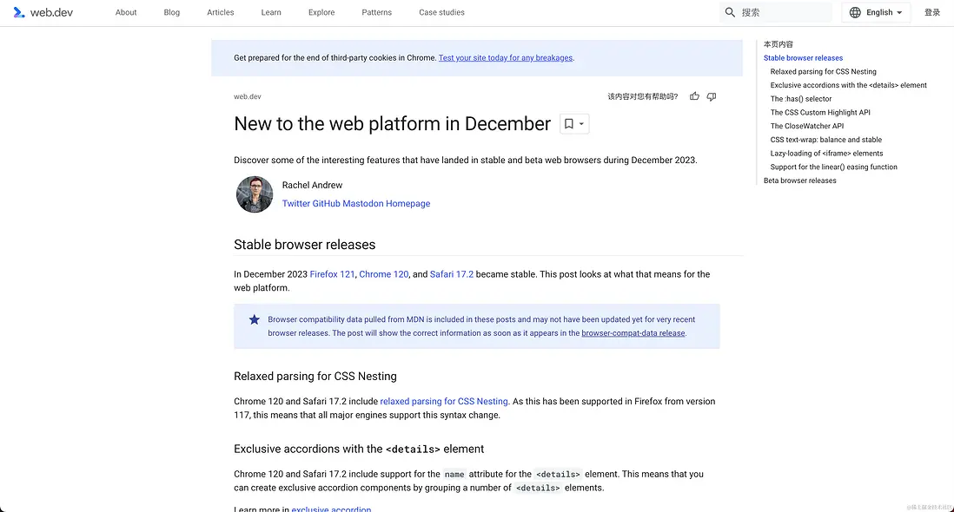Screen dimensions: 954x512
Task: Click the thumbs down unhelpful icon
Action: [x=712, y=96]
